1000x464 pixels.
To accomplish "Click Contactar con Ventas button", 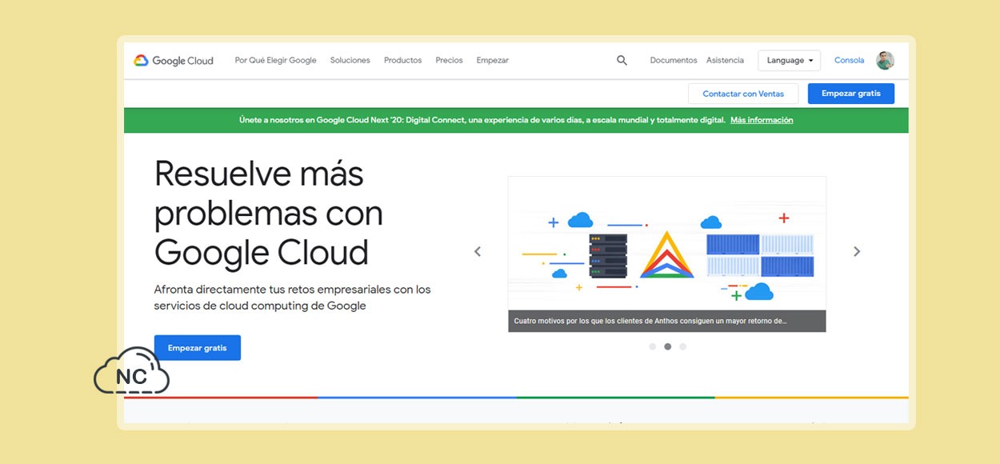I will point(743,94).
